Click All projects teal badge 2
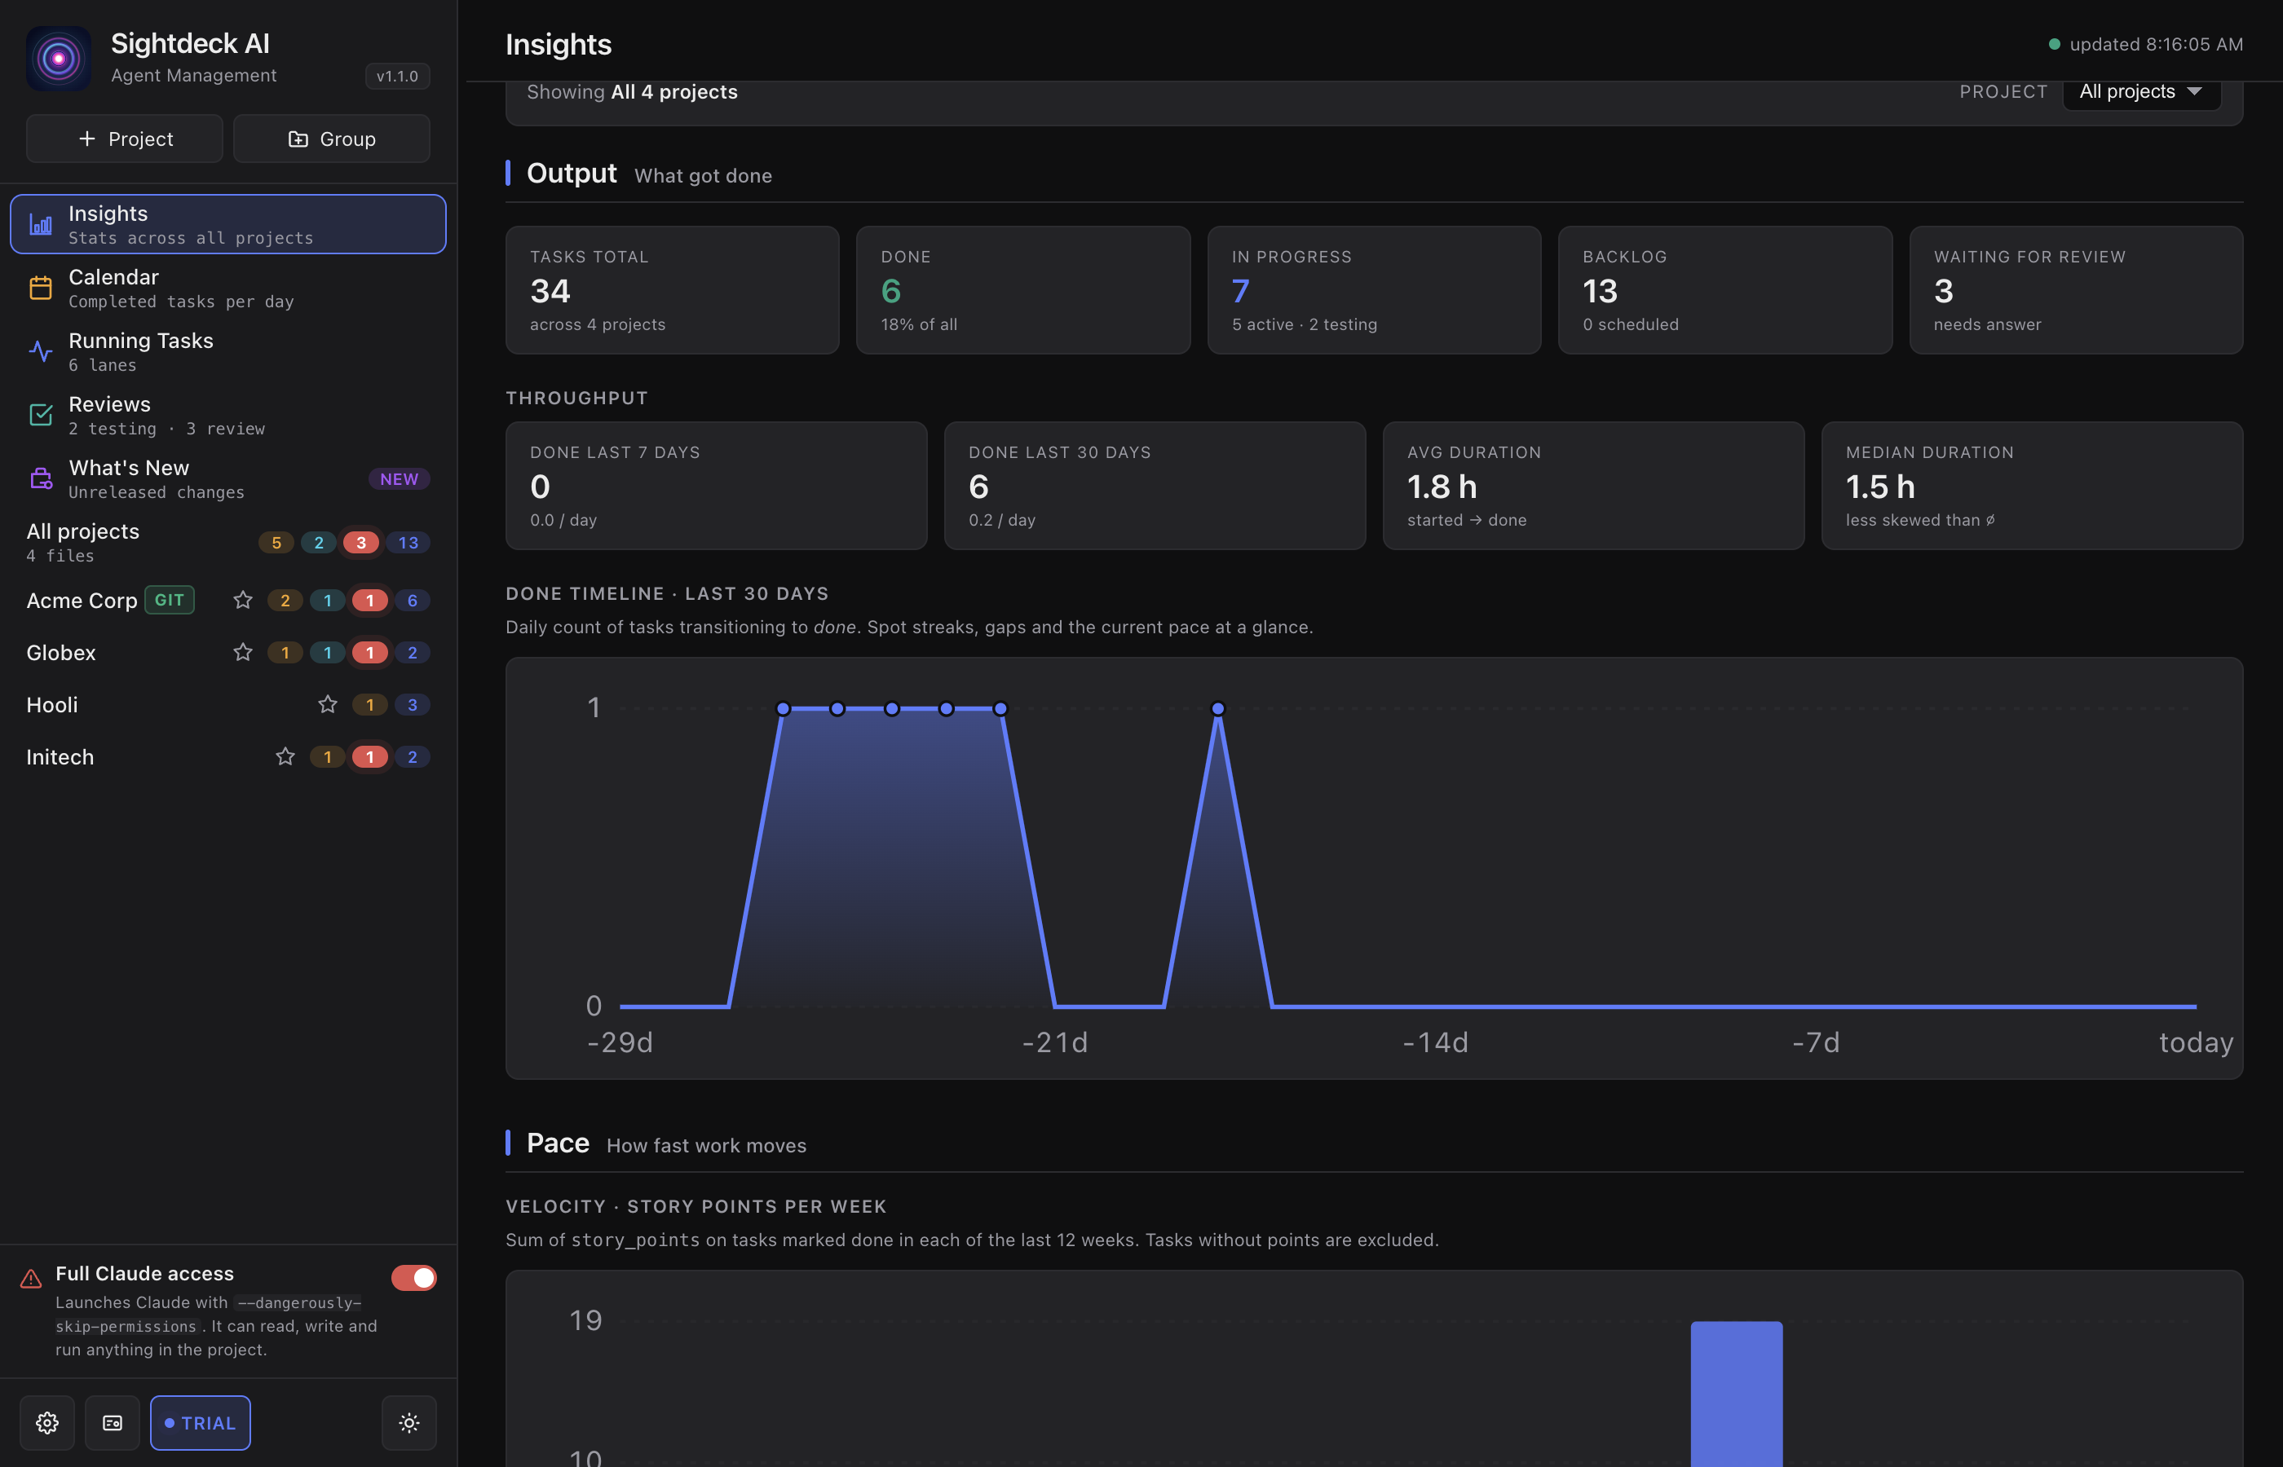Viewport: 2283px width, 1467px height. tap(319, 543)
